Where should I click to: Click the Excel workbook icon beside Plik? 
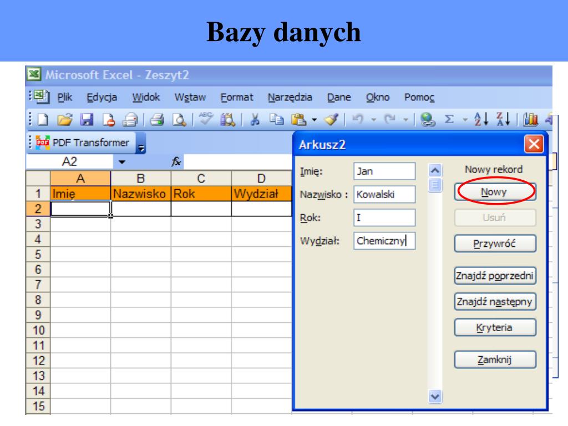coord(42,97)
